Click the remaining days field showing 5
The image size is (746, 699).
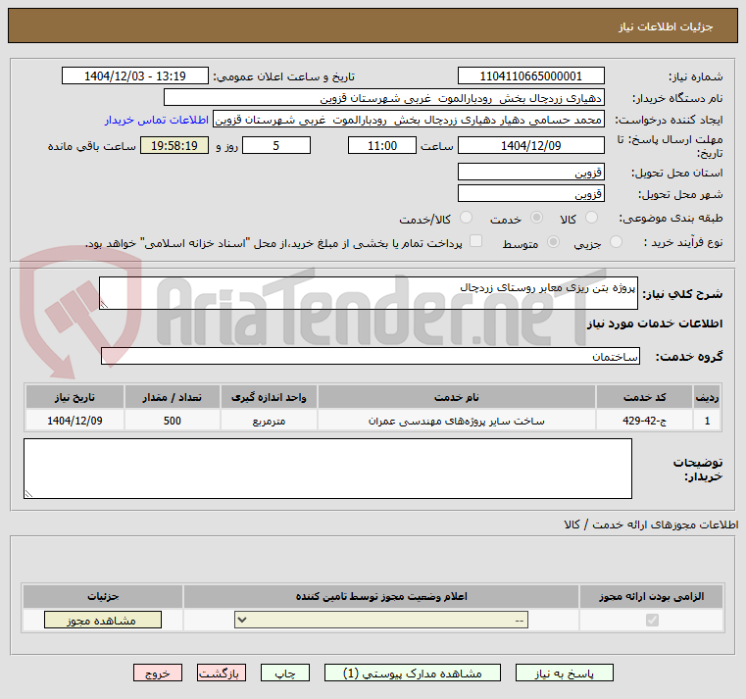(x=276, y=146)
